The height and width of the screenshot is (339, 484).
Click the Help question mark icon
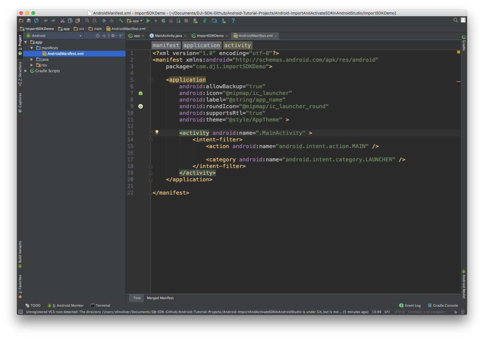tap(233, 21)
